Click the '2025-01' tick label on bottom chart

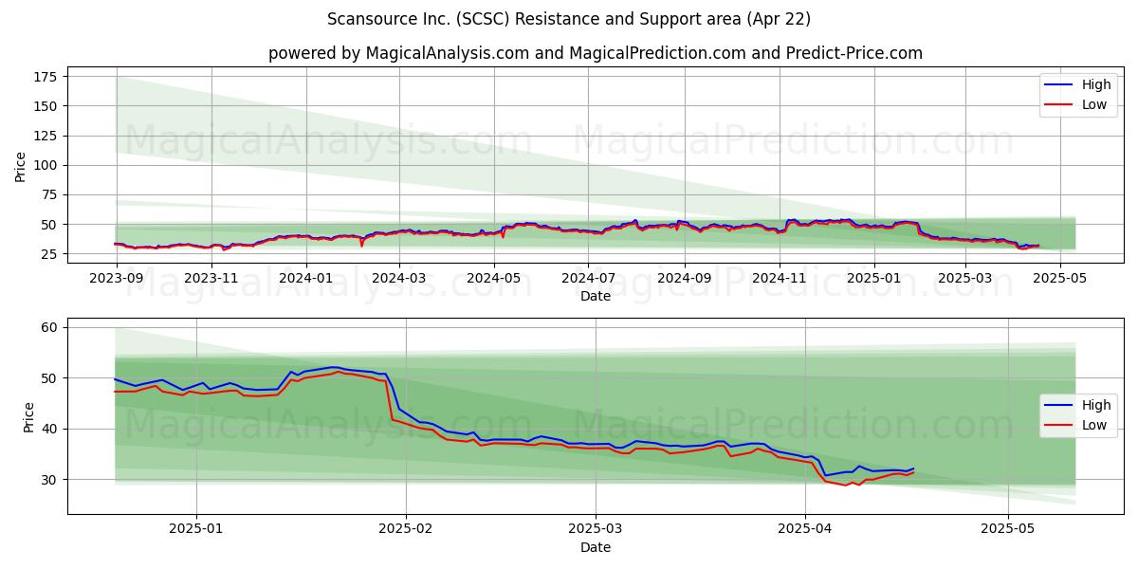tap(196, 530)
